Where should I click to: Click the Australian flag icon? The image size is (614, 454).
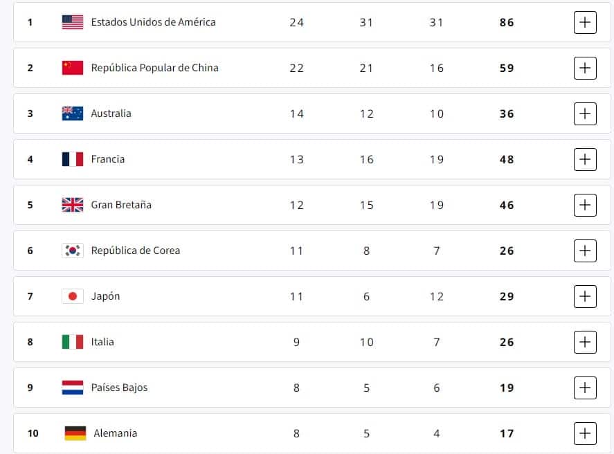tap(73, 113)
